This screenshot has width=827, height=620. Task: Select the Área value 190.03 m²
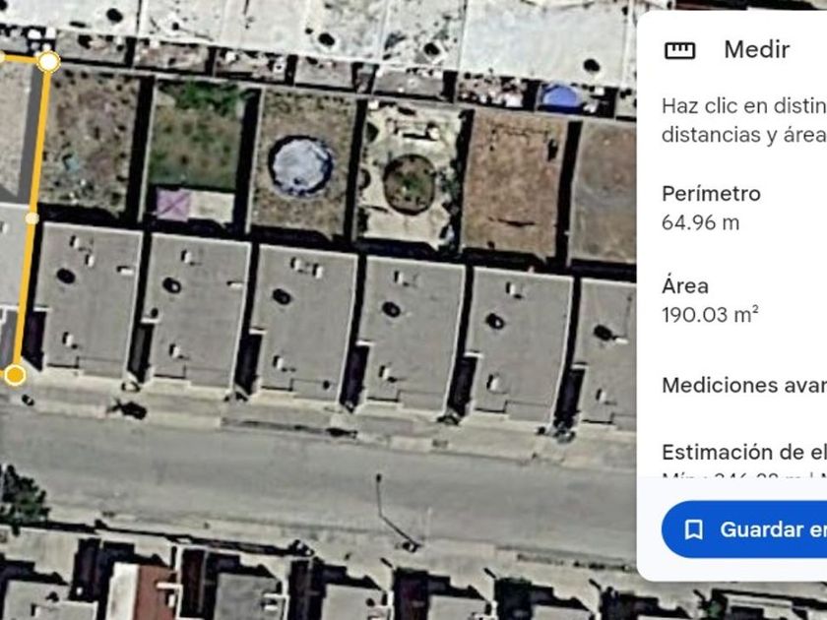710,315
